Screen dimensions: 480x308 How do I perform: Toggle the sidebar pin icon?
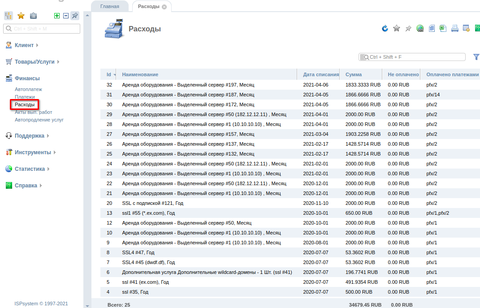tap(75, 16)
